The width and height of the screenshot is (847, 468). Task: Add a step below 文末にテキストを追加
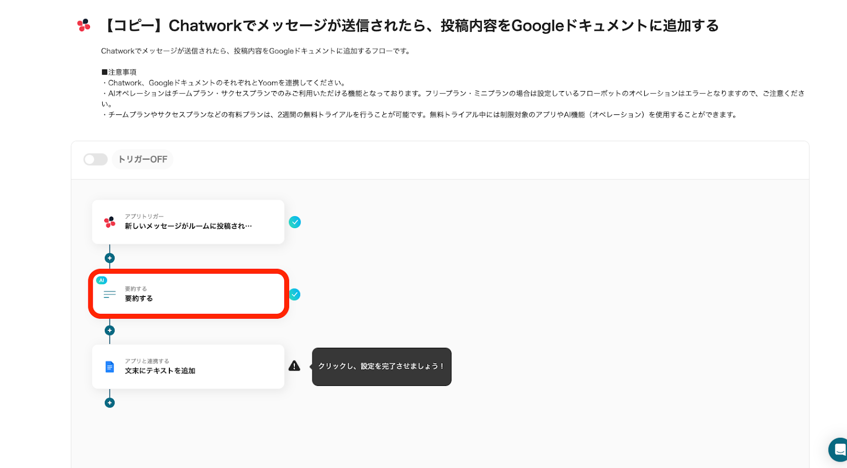point(110,403)
